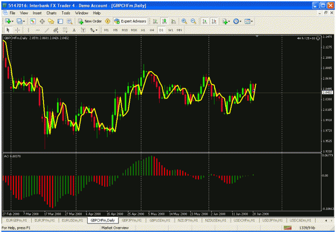The height and width of the screenshot is (232, 336).
Task: Click the New Order button
Action: (x=90, y=21)
